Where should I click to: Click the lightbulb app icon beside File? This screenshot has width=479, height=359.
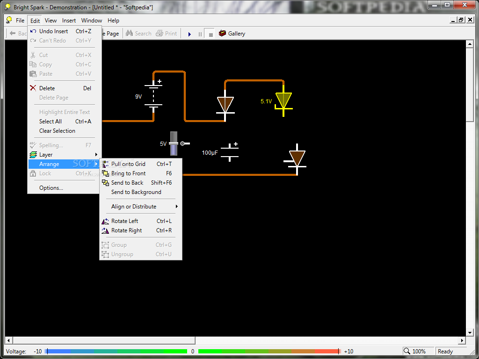coord(9,21)
